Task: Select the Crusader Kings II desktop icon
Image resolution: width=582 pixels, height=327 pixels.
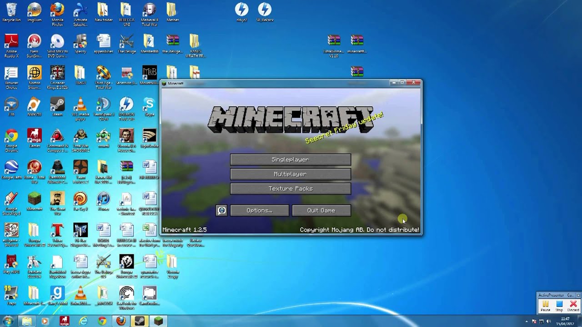Action: point(57,77)
